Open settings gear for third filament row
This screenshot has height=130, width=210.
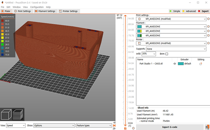pyautogui.click(x=208, y=35)
